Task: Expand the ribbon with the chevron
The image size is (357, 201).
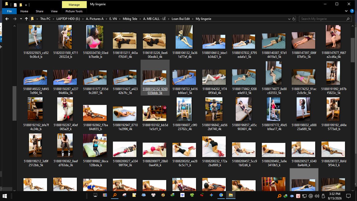Action: click(346, 11)
